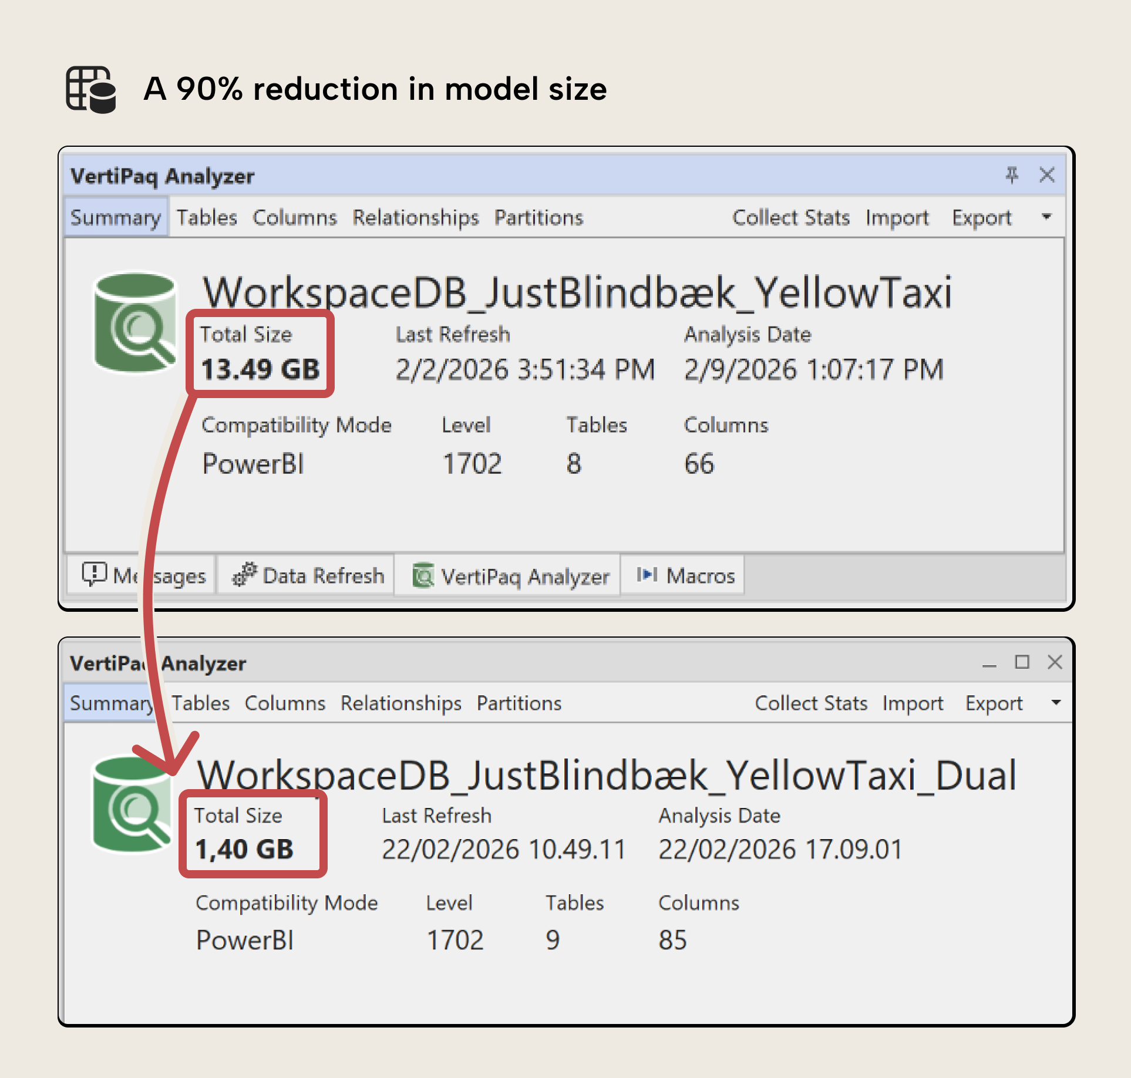
Task: Switch to the Columns tab
Action: (295, 217)
